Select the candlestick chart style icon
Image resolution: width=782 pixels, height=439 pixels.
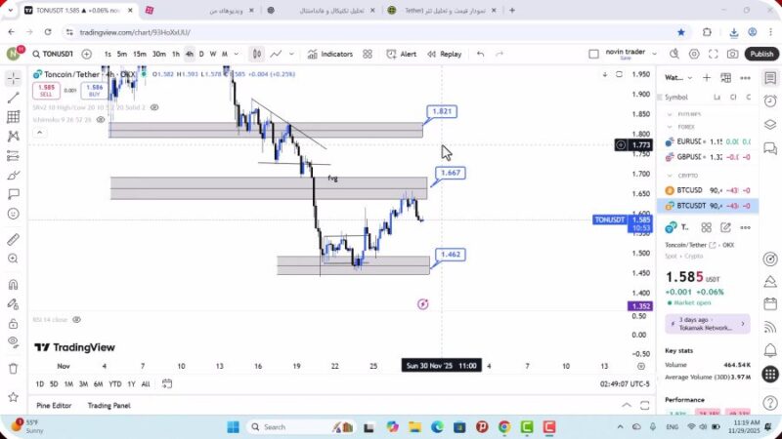(257, 55)
